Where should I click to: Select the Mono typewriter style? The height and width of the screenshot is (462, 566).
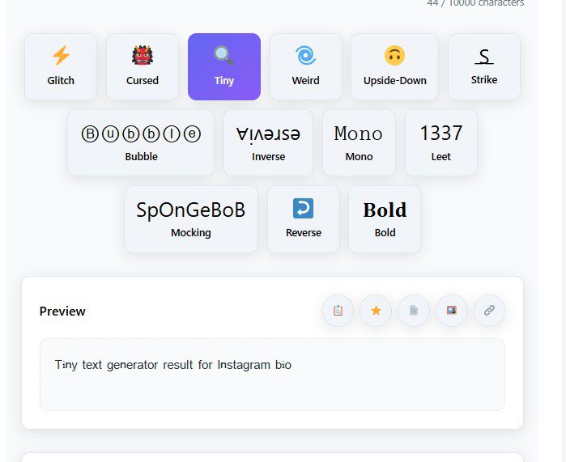359,143
